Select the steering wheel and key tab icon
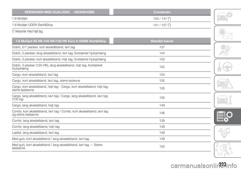The image size is (241, 170). [228, 67]
